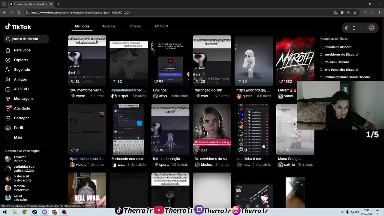Click 'Eric Paneleiro Discord' suggestion
This screenshot has height=216, width=384.
(341, 70)
